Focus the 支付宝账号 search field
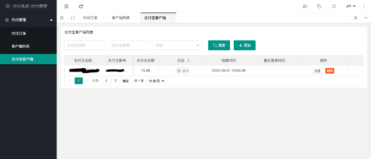 coord(129,45)
